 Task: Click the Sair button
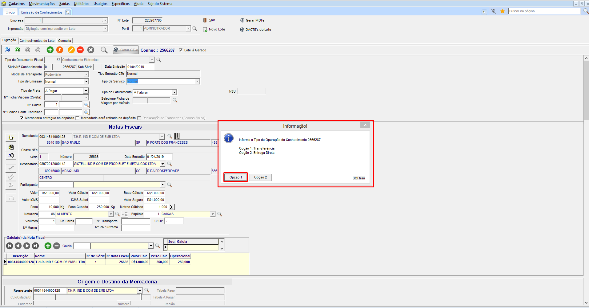209,20
